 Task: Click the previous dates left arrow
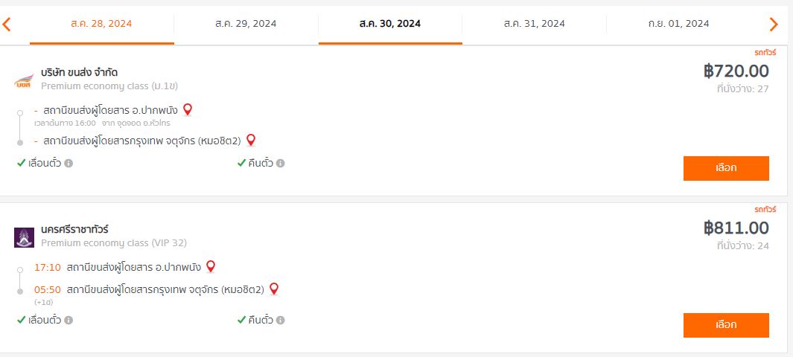(7, 24)
